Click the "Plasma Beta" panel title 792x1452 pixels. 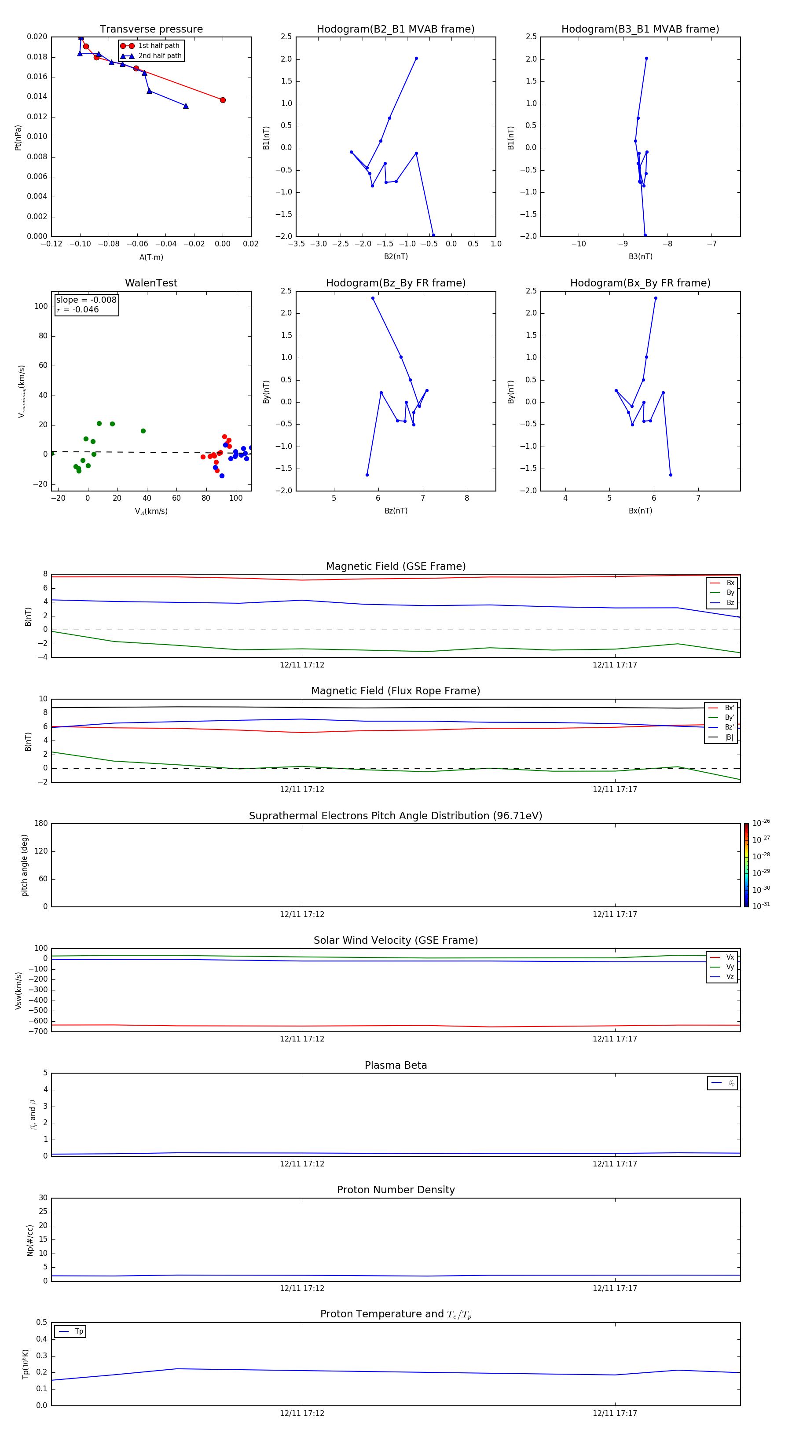(x=396, y=1065)
